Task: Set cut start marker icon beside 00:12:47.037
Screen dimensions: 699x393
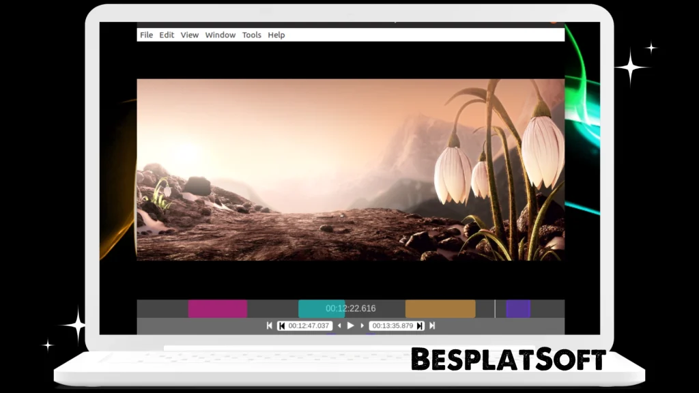Action: (x=282, y=326)
